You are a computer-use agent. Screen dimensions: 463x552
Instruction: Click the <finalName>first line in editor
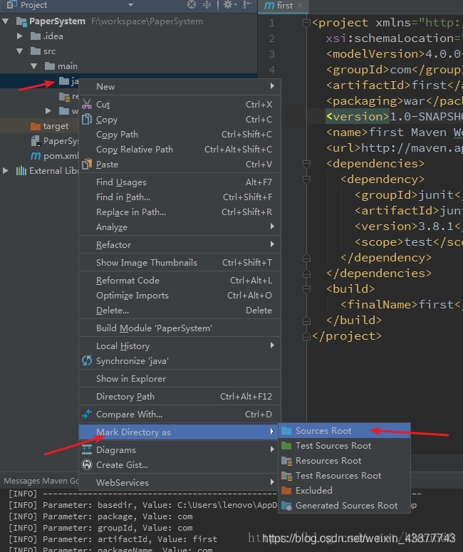[401, 305]
